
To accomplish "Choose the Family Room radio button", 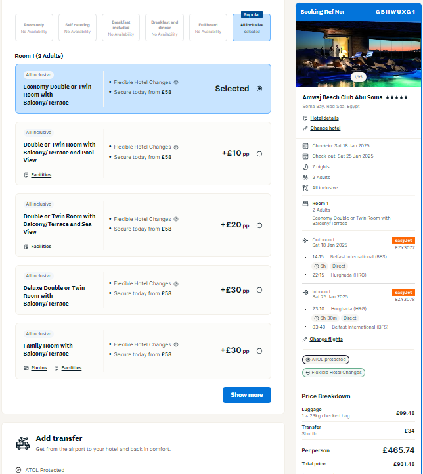I will 259,351.
